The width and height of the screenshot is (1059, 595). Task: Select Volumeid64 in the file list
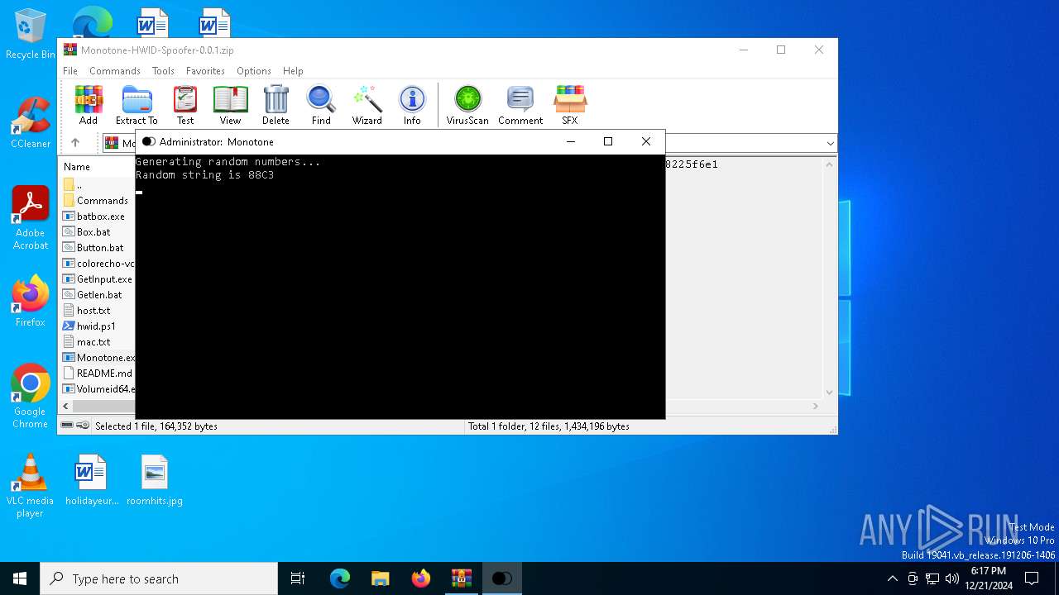(98, 389)
